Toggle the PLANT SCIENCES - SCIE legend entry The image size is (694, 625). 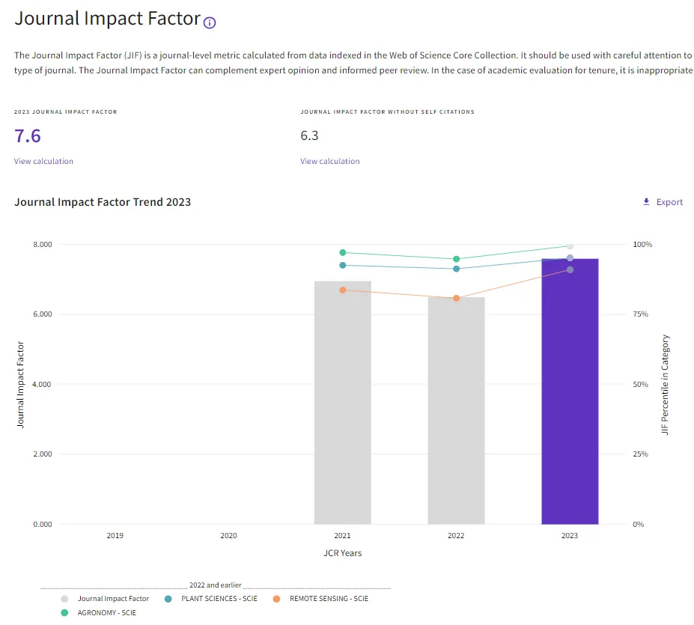[x=210, y=599]
